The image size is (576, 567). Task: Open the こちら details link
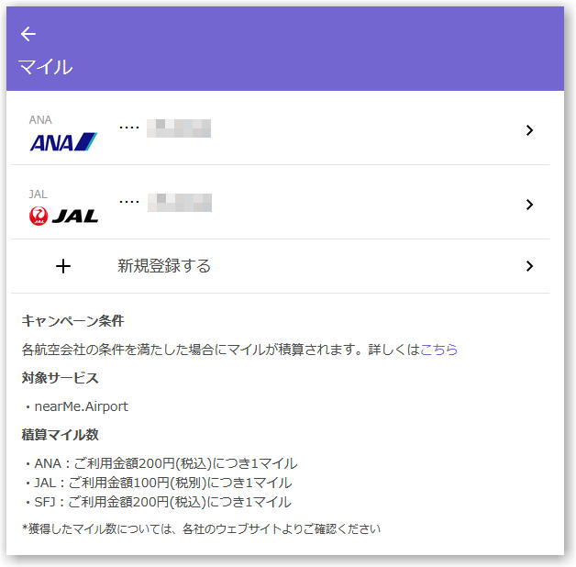click(438, 349)
